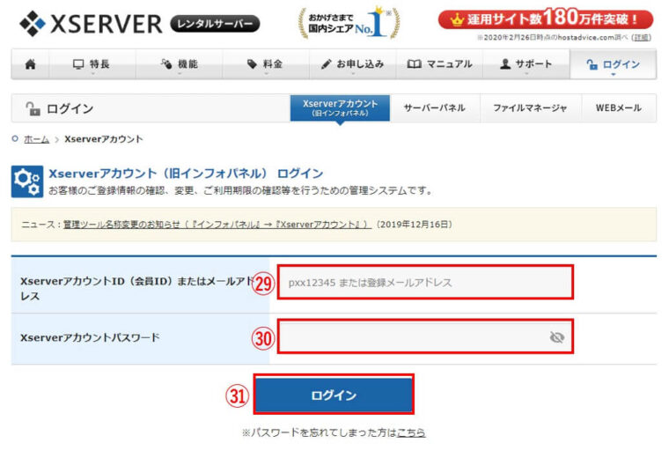669x458 pixels.
Task: Click the current Xserverアカウント breadcrumb text
Action: pos(104,139)
